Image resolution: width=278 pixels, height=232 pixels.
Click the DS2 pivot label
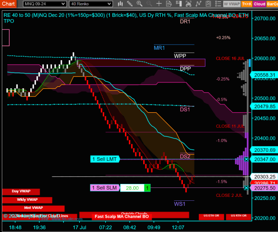tap(185, 157)
